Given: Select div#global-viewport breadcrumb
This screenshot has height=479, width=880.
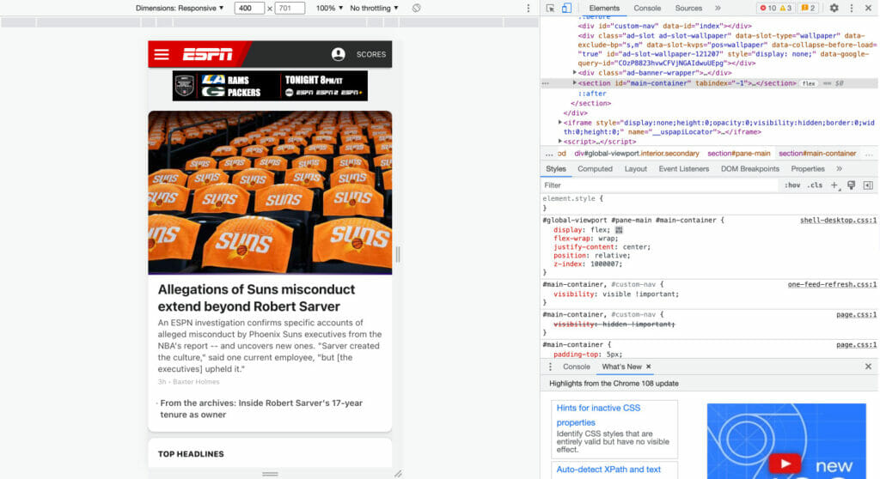Looking at the screenshot, I should (637, 154).
